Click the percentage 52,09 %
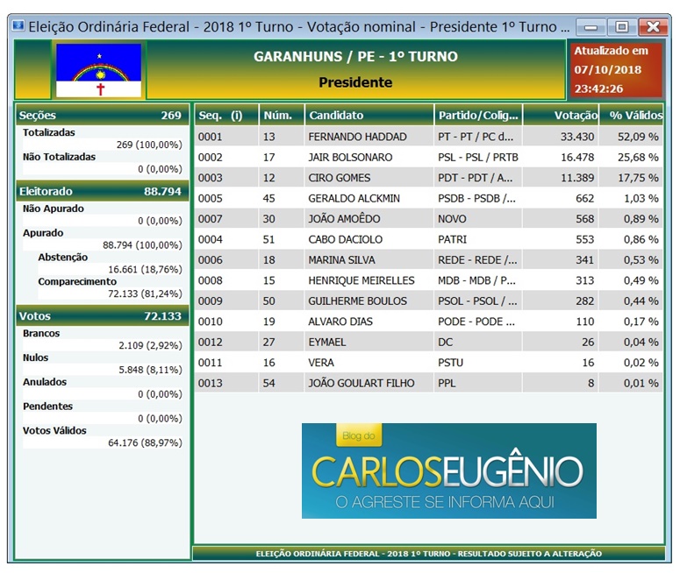This screenshot has width=680, height=573. (x=638, y=137)
